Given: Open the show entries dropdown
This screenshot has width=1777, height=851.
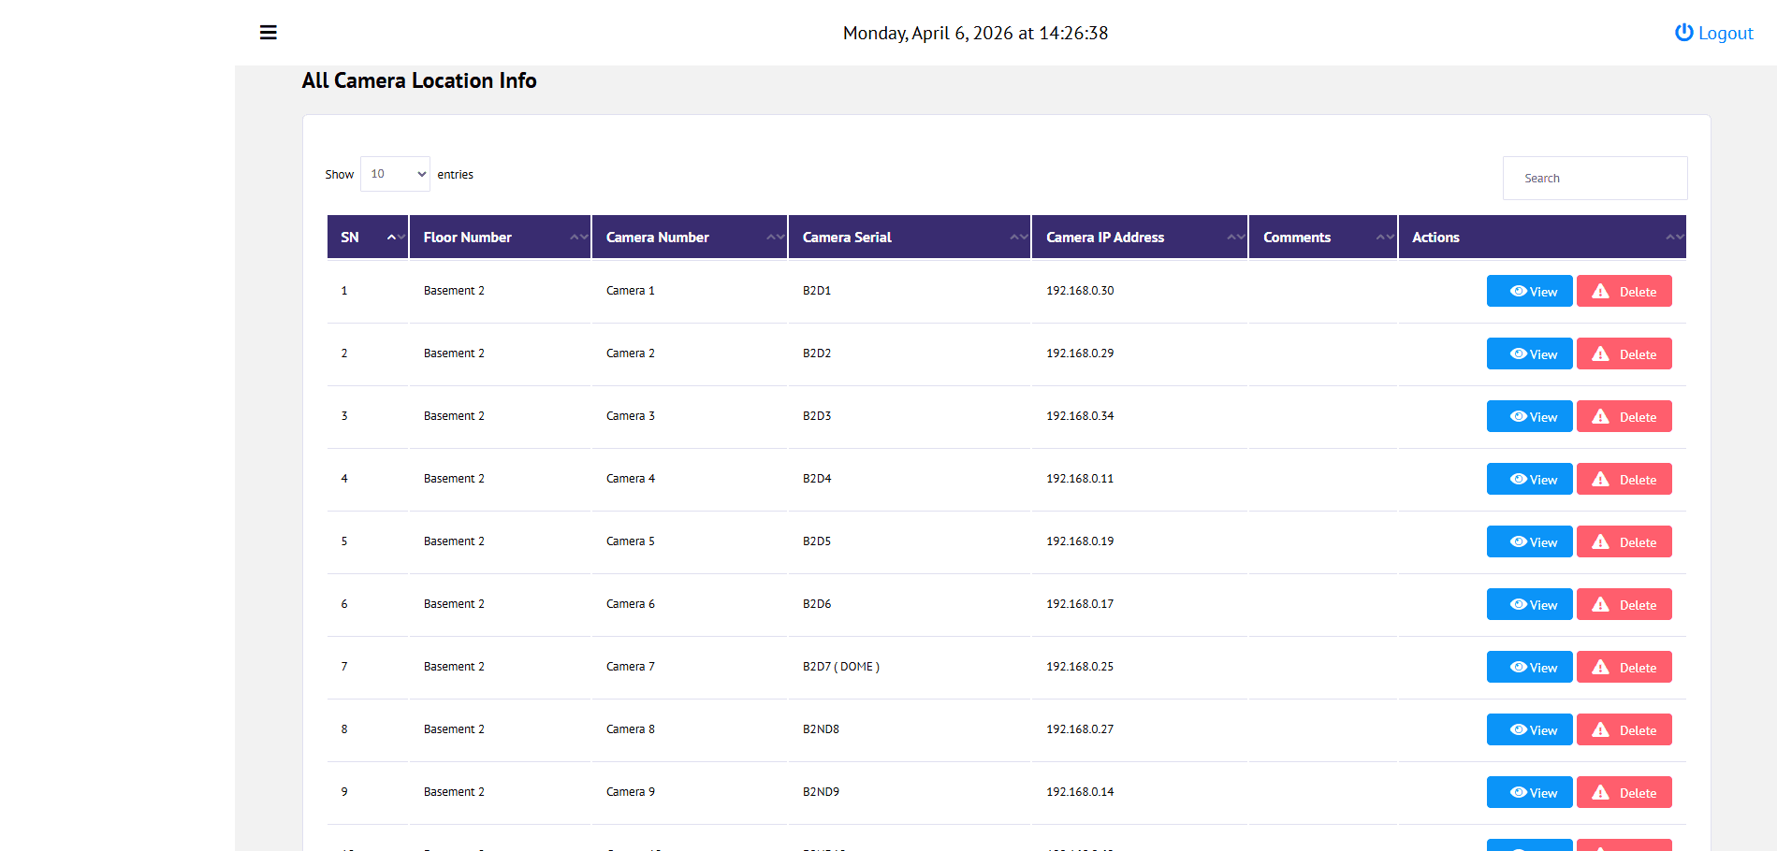Looking at the screenshot, I should (395, 174).
